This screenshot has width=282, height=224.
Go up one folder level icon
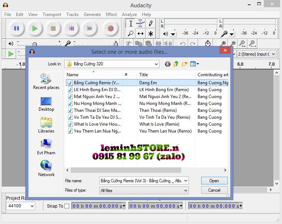pyautogui.click(x=176, y=64)
